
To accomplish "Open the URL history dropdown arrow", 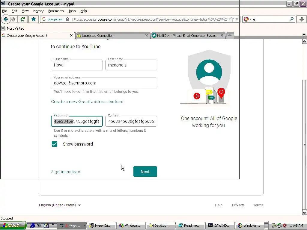I will pos(237,19).
